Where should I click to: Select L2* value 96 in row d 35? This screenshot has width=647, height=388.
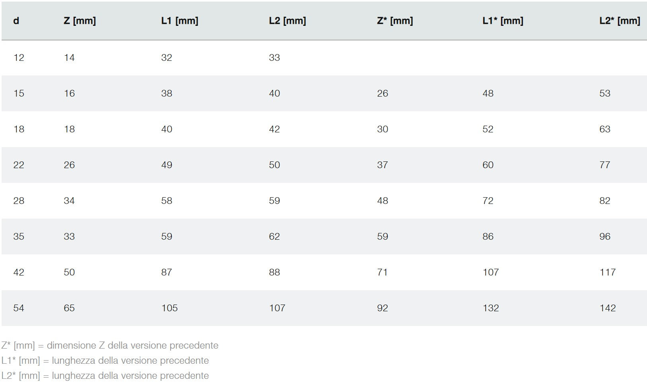(x=604, y=237)
